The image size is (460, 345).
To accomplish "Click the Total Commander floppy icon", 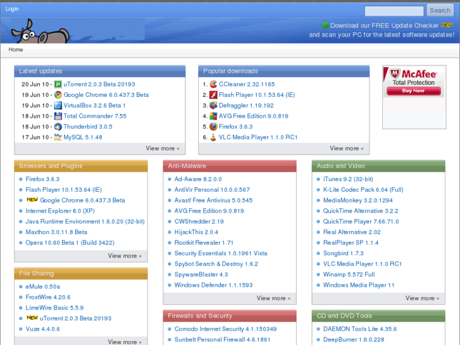I will pos(58,116).
